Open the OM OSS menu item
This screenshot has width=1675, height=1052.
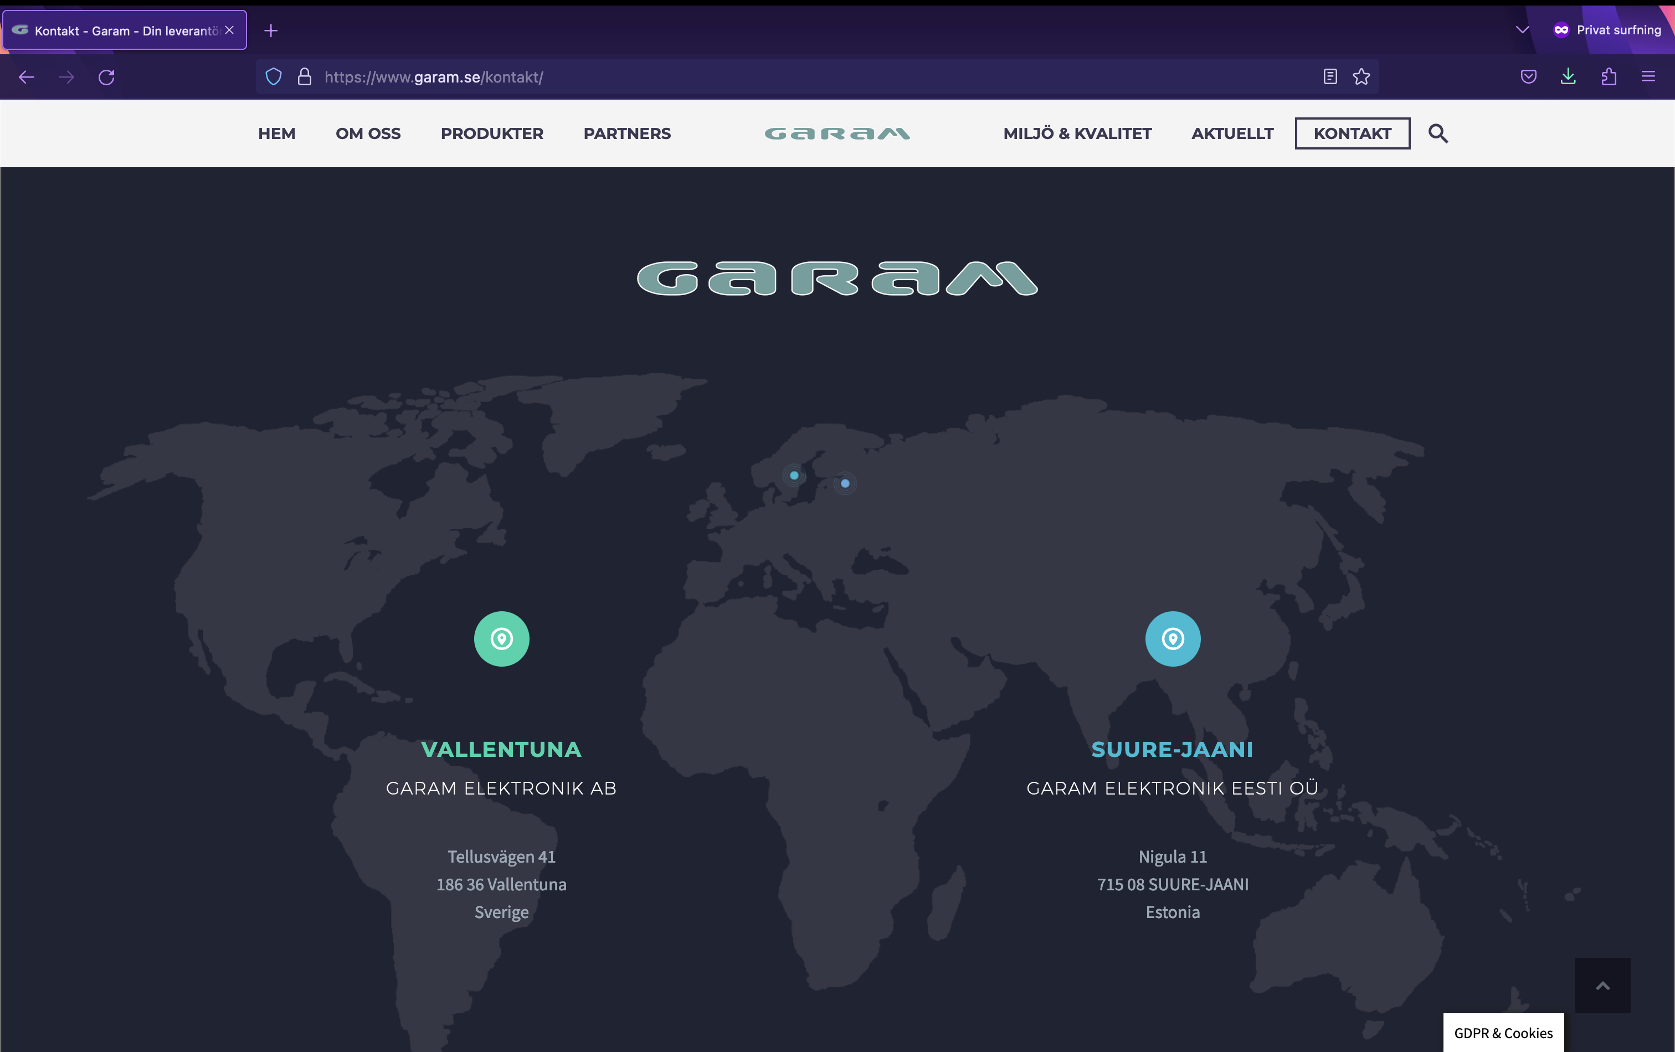pyautogui.click(x=368, y=133)
